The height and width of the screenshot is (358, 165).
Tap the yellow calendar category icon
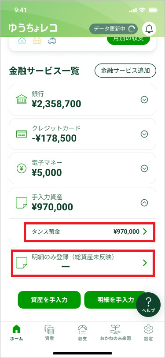click(37, 41)
